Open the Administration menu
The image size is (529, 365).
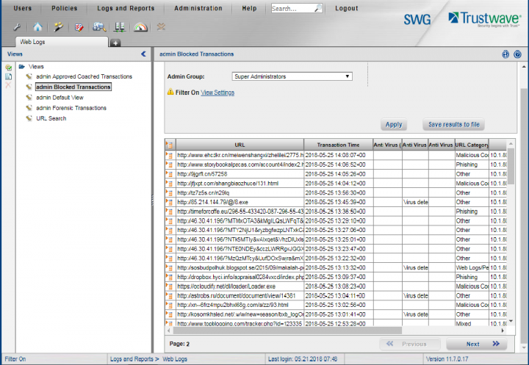pos(198,8)
